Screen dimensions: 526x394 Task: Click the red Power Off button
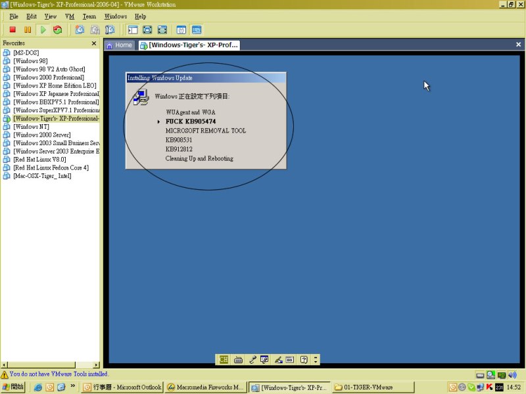point(12,30)
